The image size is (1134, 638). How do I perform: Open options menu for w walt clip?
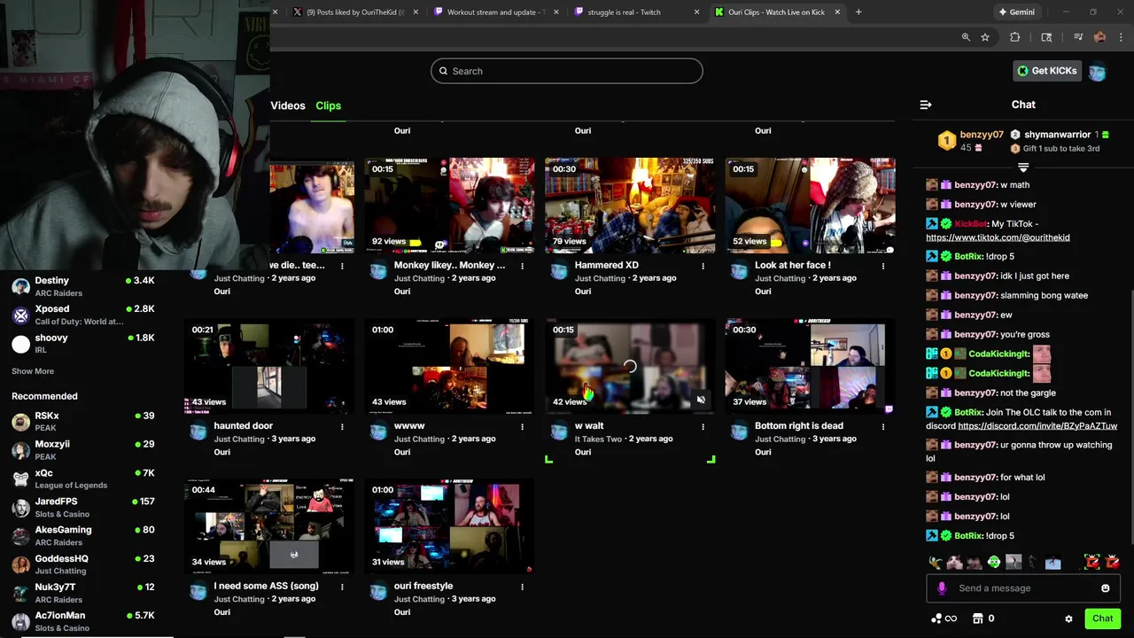pos(703,426)
